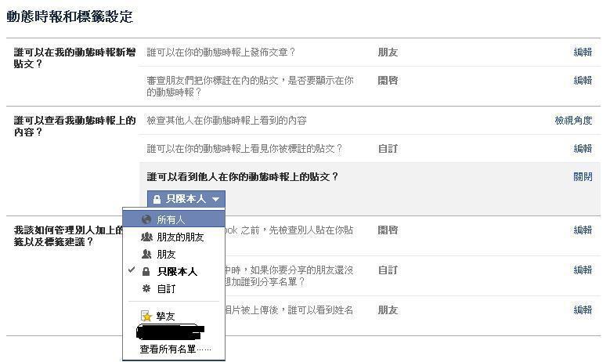Click 編輯 for 誰可以在你的動態時報上發佈文章
610x362 pixels.
point(583,52)
